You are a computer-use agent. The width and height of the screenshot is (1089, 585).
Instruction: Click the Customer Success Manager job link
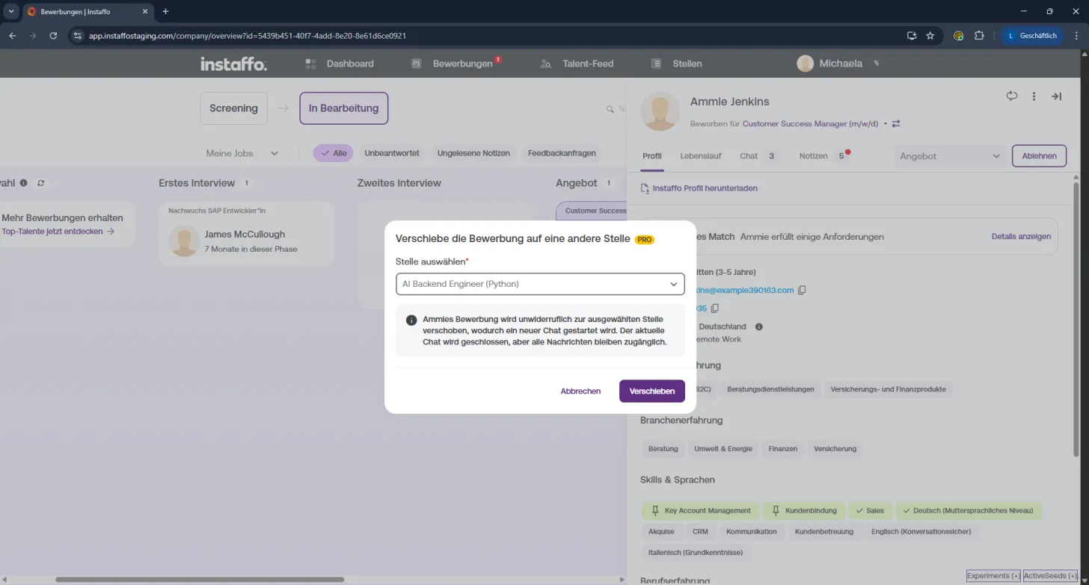click(811, 124)
